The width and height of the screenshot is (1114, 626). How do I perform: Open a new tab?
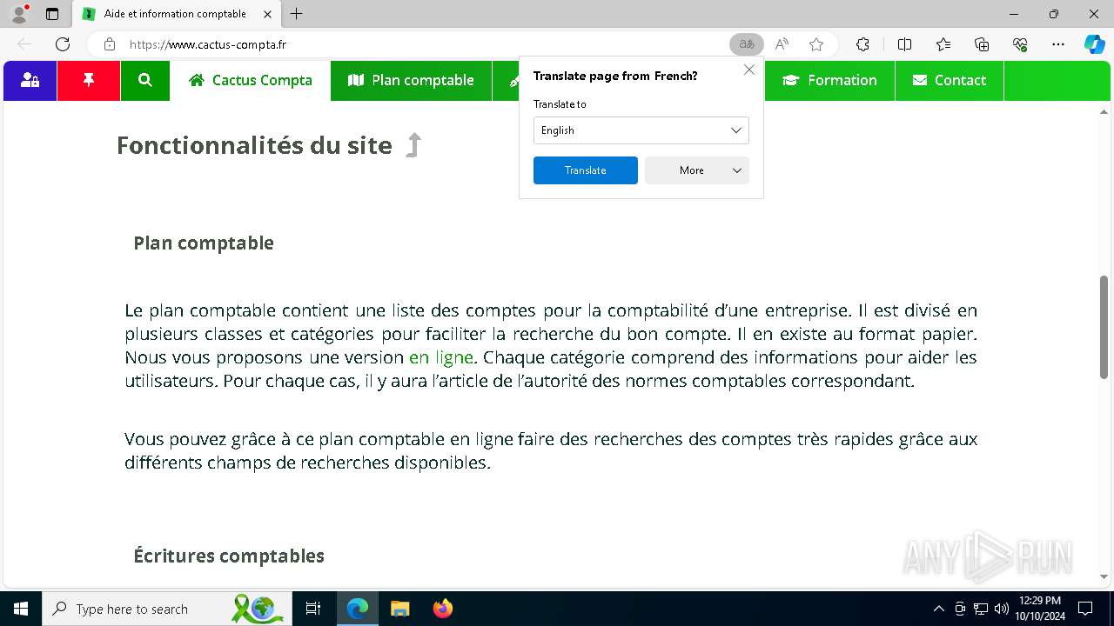[x=297, y=14]
